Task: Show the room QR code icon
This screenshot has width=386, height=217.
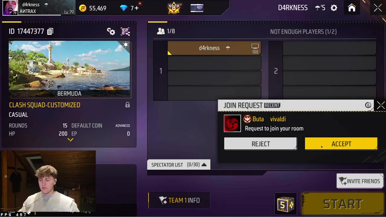Action: pyautogui.click(x=125, y=31)
